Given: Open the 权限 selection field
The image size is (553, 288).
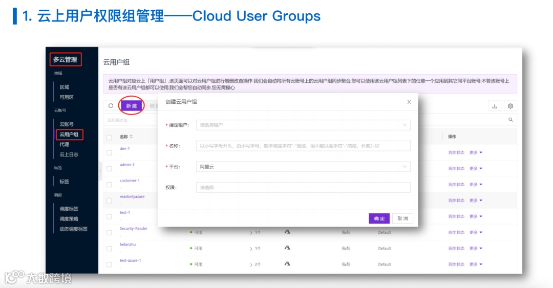Looking at the screenshot, I should click(x=303, y=188).
